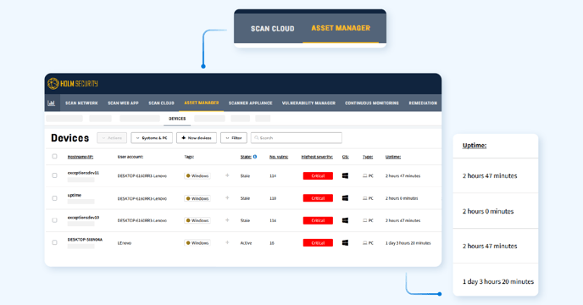583x305 pixels.
Task: Open Scan Cloud tab in the main navigation bar
Action: pos(161,103)
